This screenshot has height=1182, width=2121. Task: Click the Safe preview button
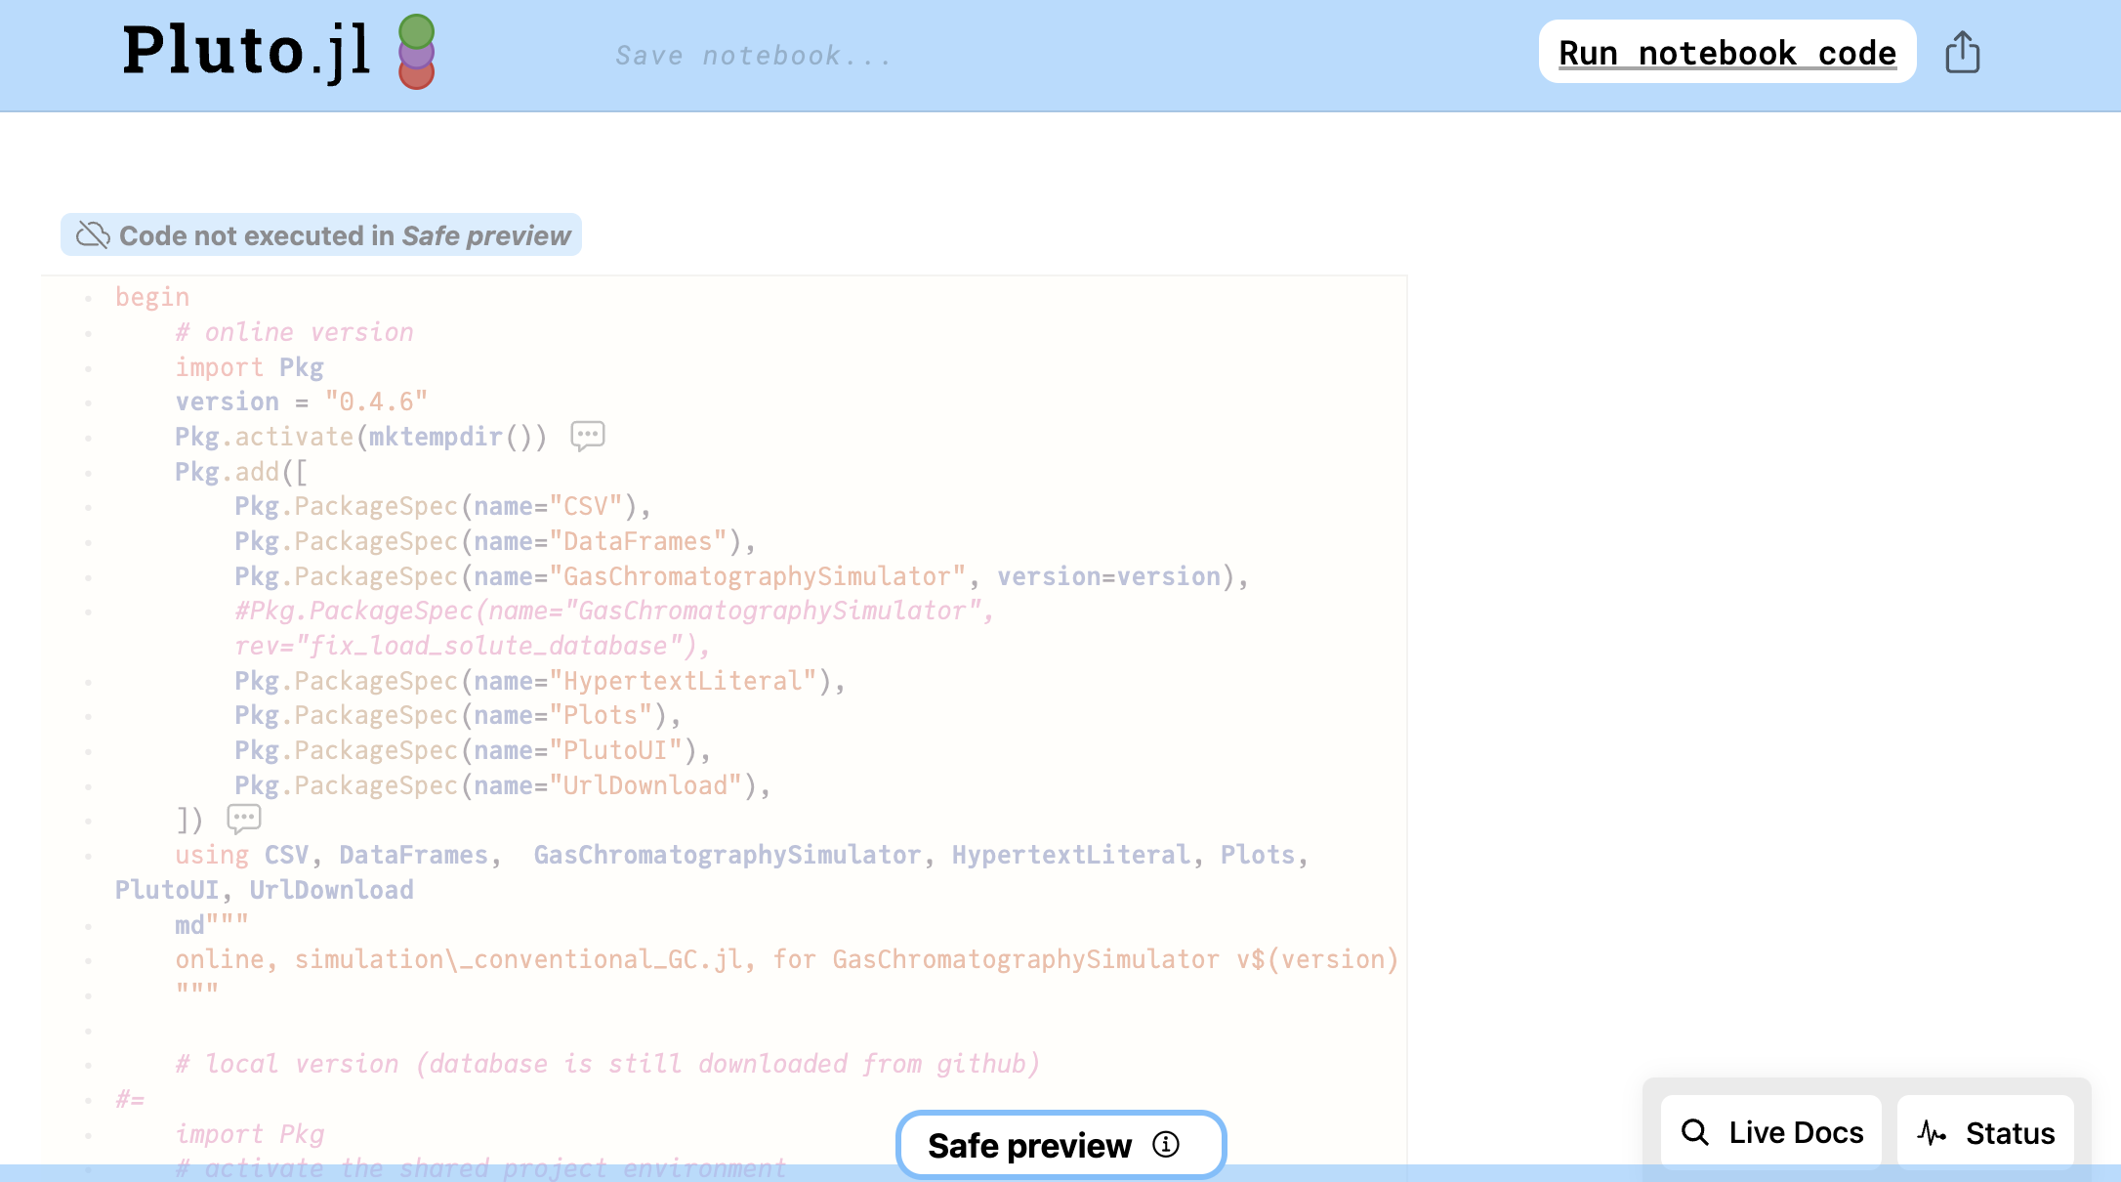[1029, 1145]
